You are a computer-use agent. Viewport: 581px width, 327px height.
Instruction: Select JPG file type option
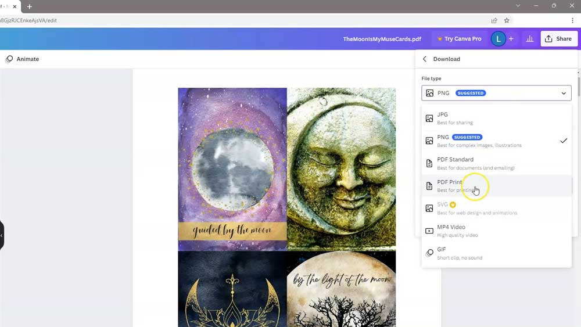point(496,118)
